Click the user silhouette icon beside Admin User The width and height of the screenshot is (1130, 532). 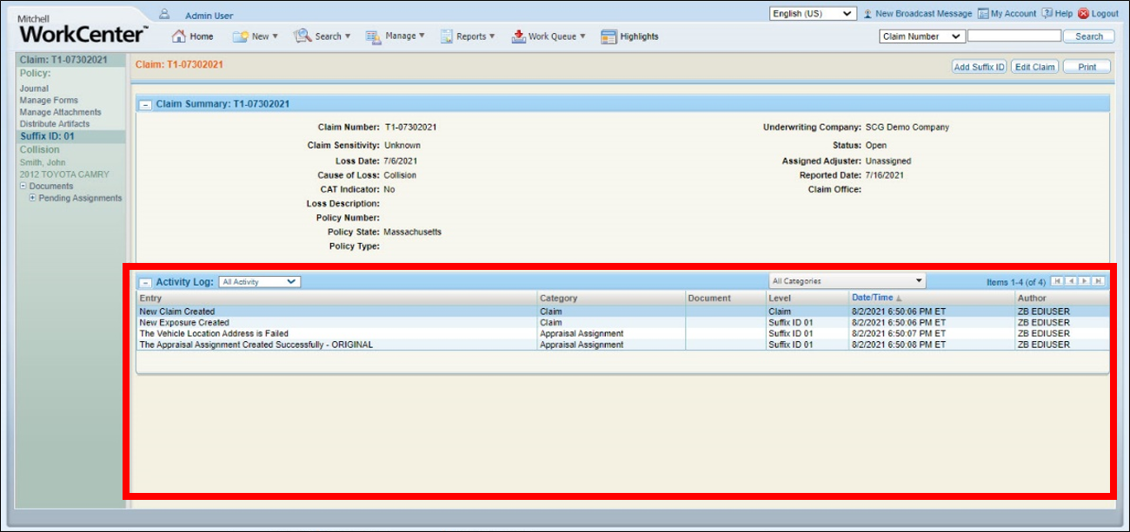pyautogui.click(x=163, y=14)
